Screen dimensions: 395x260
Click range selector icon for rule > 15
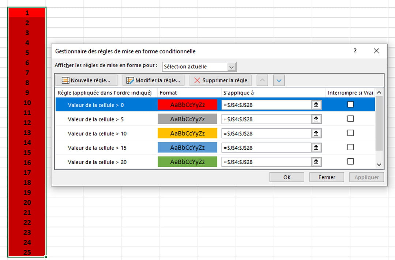316,148
